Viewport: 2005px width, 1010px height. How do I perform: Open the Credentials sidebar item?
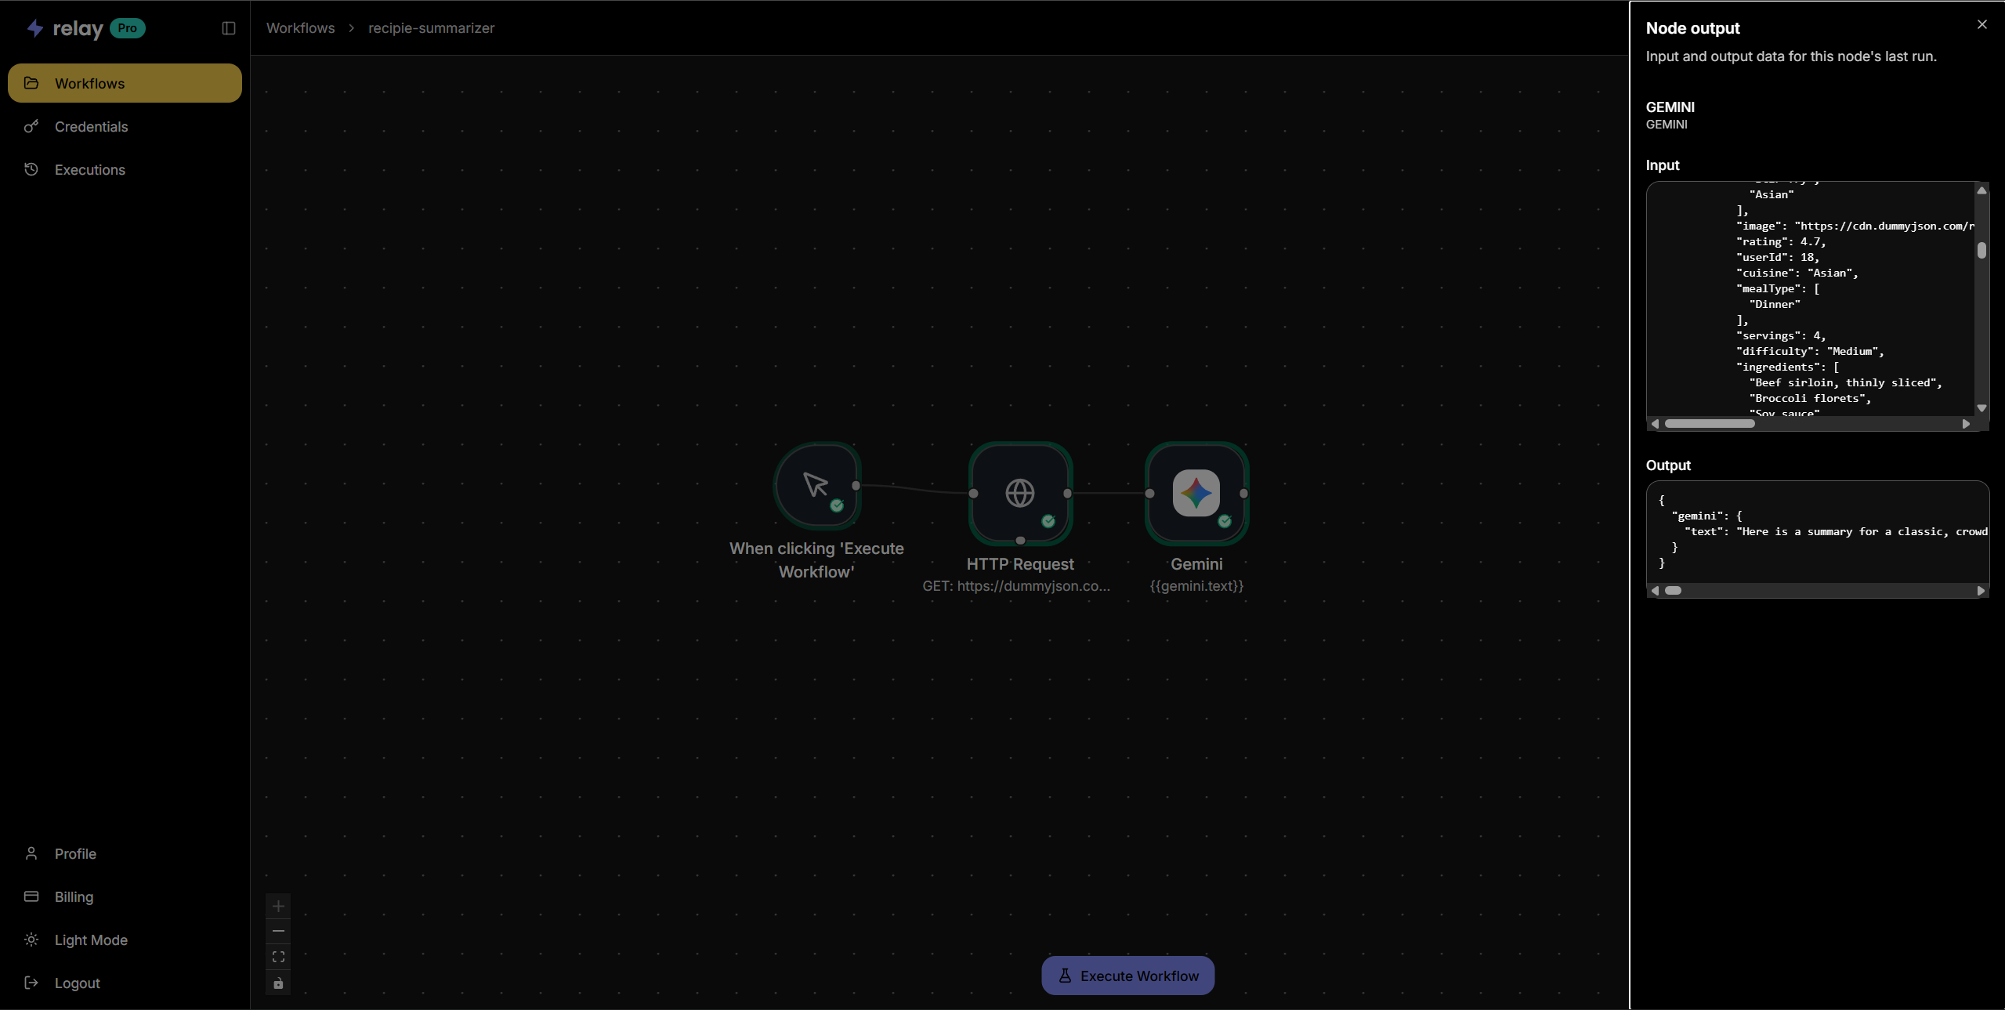(x=125, y=126)
